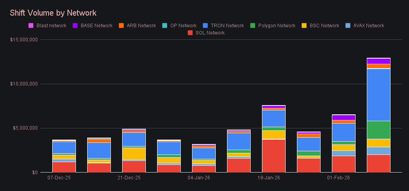Click the Blast network legend color square

coord(31,26)
